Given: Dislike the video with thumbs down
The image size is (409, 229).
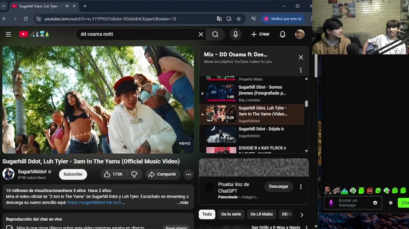Looking at the screenshot, I should 134,174.
